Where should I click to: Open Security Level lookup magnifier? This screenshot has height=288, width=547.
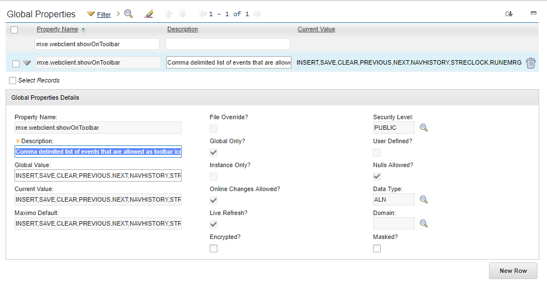click(424, 128)
